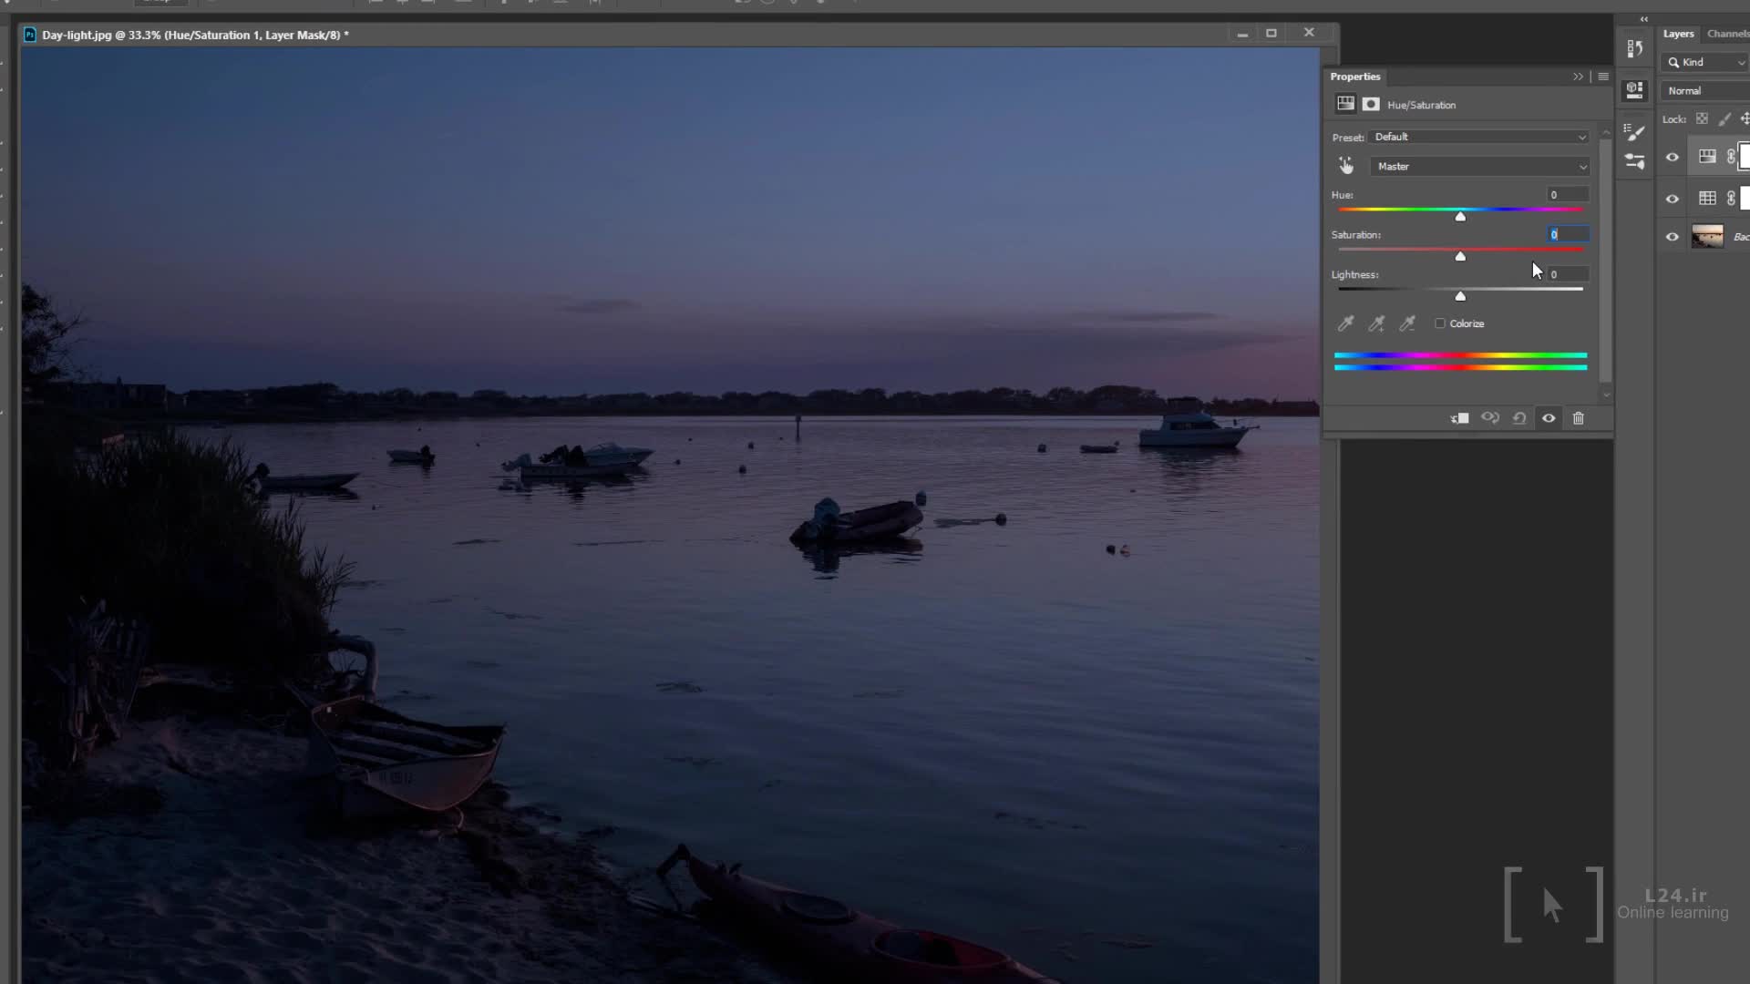Select the Add to Sample eyedropper
The image size is (1750, 984).
pyautogui.click(x=1376, y=323)
